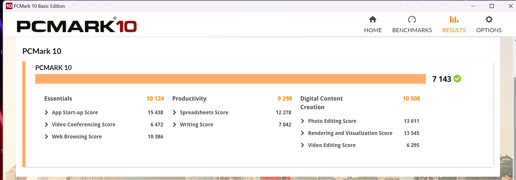Viewport: 516px width, 180px height.
Task: Expand Video Editing Score details
Action: pyautogui.click(x=302, y=145)
